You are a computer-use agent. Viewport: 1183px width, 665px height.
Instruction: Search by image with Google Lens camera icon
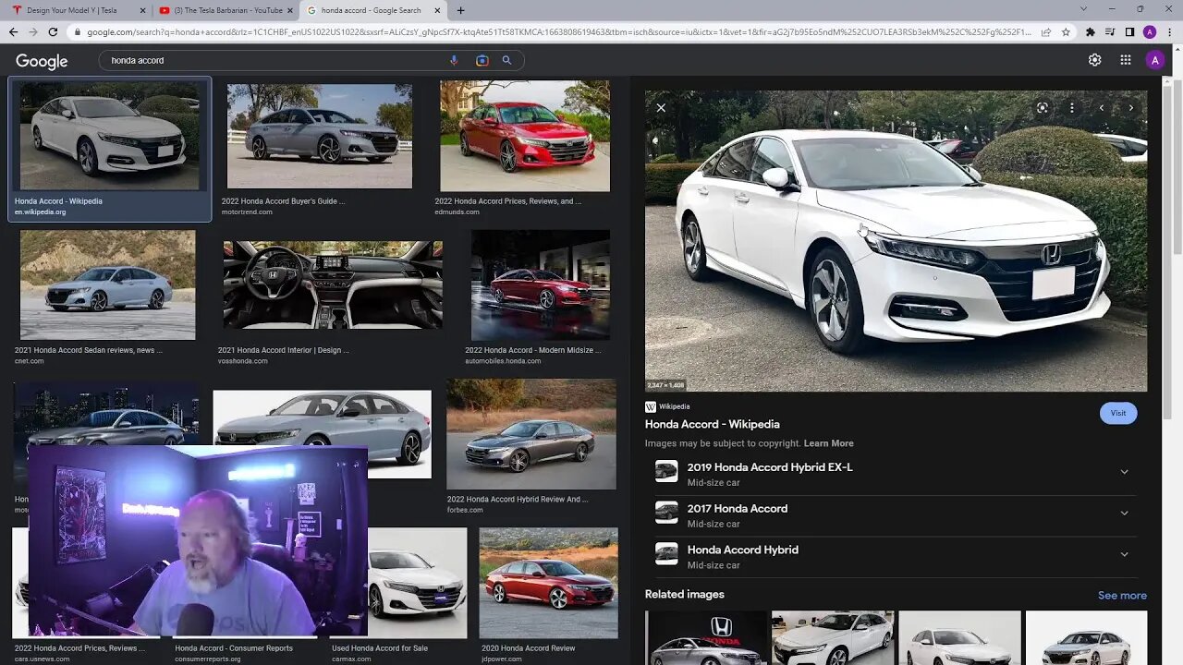tap(482, 60)
